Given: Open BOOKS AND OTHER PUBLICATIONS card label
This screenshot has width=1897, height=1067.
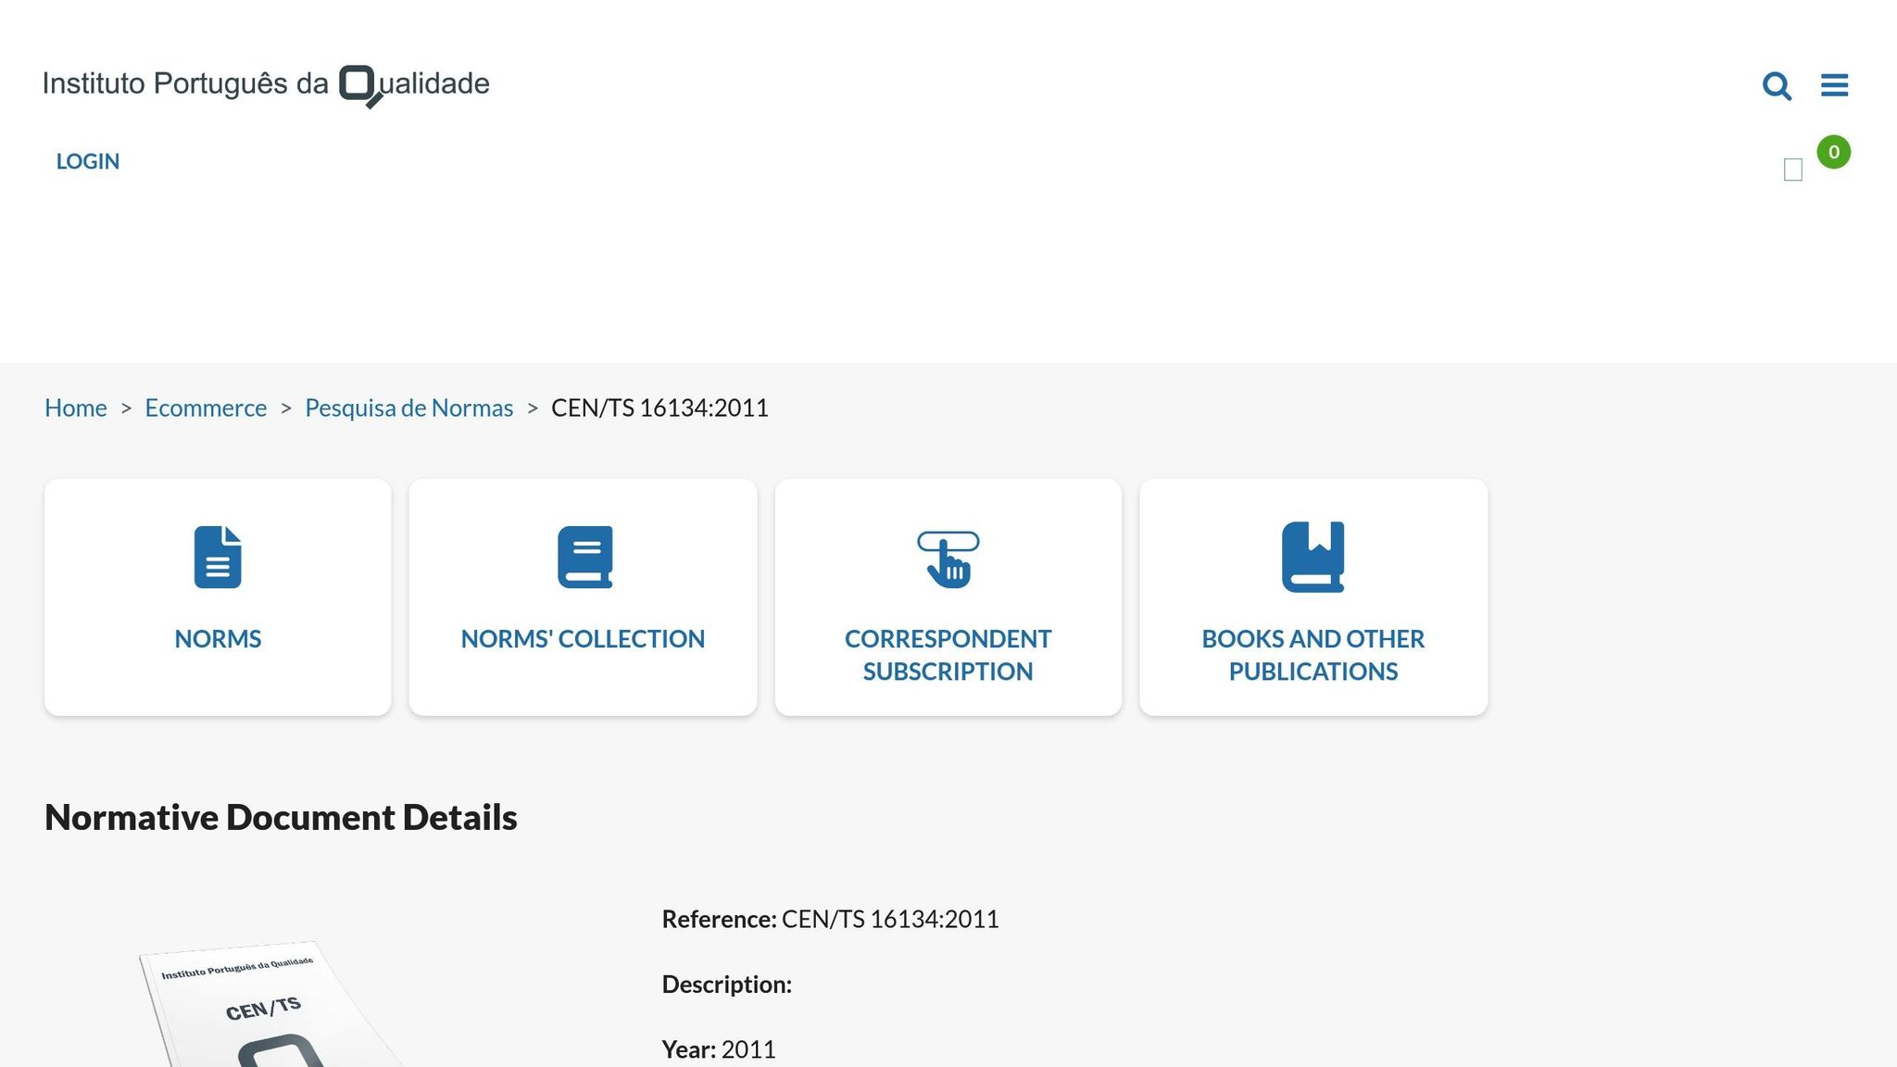Looking at the screenshot, I should (1313, 655).
